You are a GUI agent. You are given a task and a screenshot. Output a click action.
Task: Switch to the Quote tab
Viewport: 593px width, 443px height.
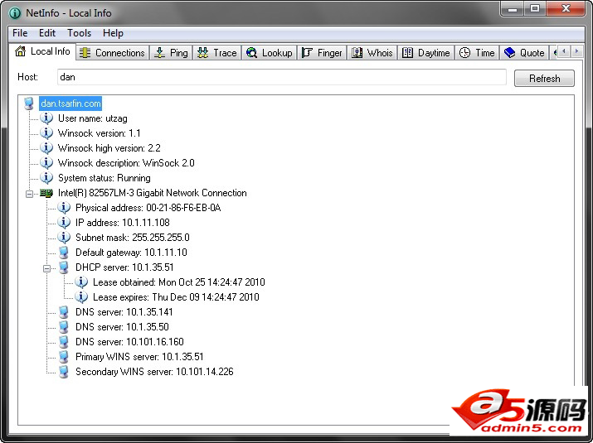[x=524, y=53]
